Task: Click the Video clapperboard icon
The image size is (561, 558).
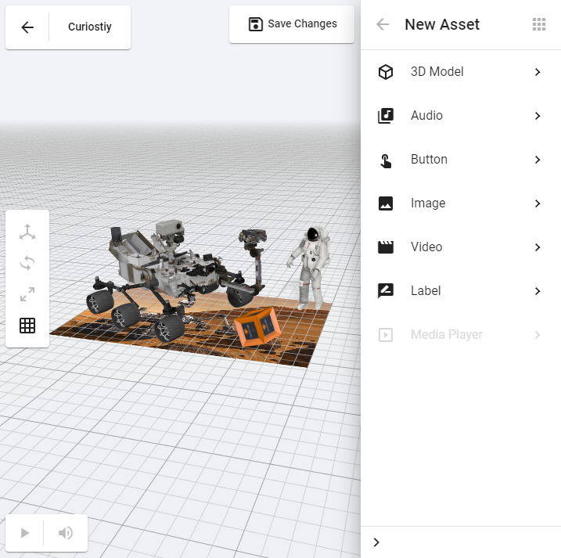Action: click(385, 247)
